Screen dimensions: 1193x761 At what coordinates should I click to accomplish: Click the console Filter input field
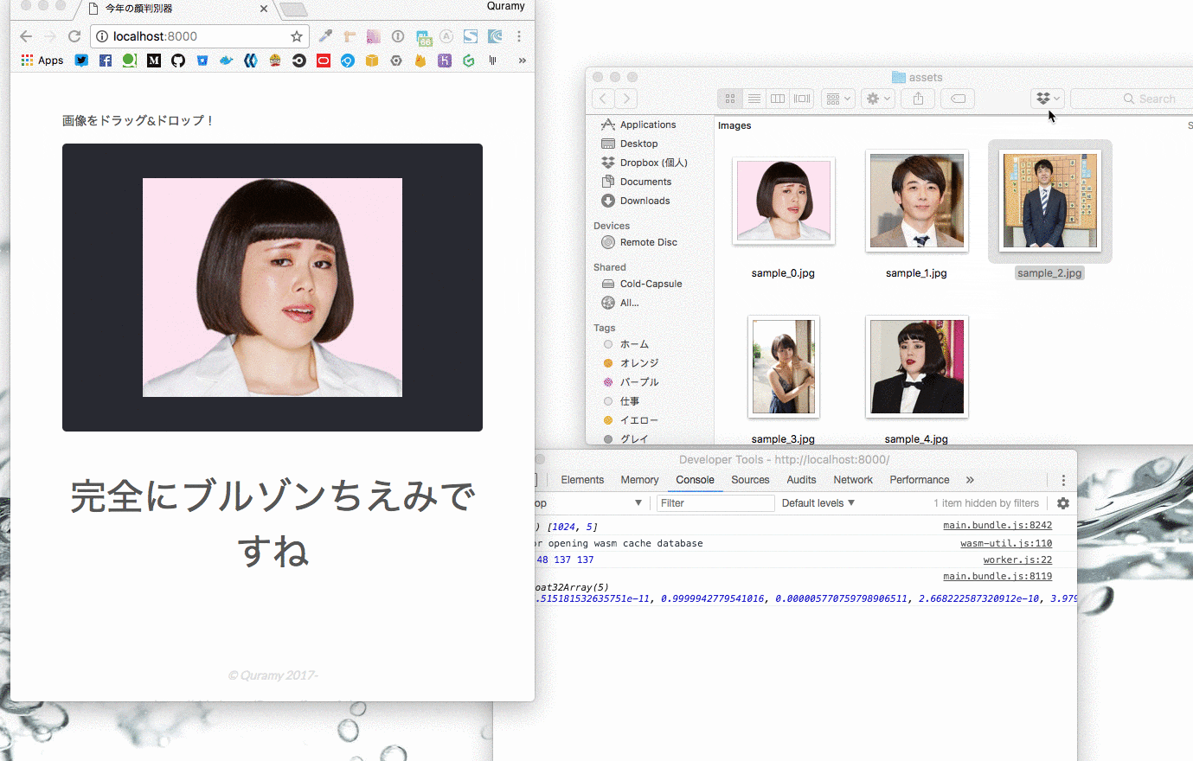point(715,503)
